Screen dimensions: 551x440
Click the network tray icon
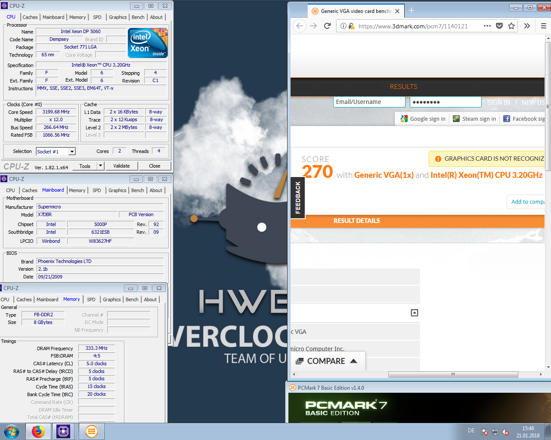pyautogui.click(x=495, y=432)
